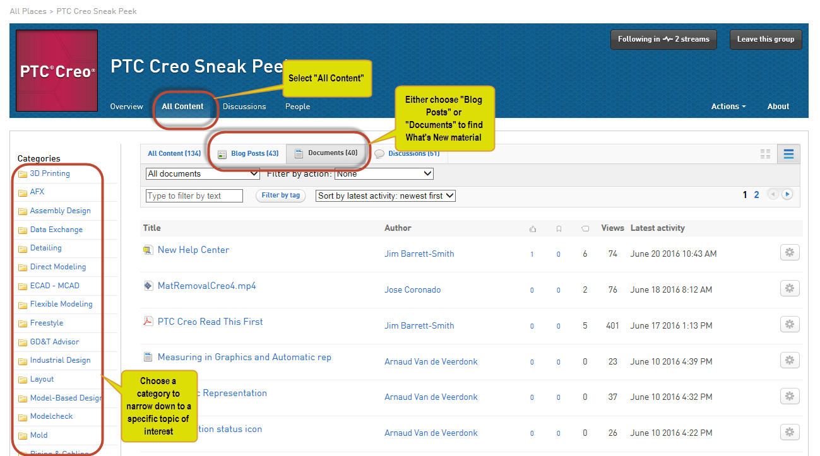Click the New Help Center document icon
The height and width of the screenshot is (456, 820).
coord(148,250)
